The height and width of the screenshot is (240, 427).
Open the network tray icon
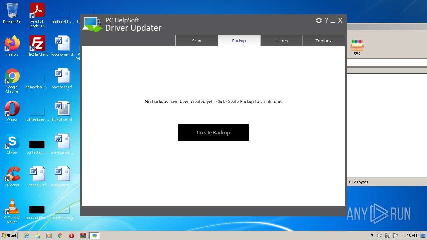388,236
